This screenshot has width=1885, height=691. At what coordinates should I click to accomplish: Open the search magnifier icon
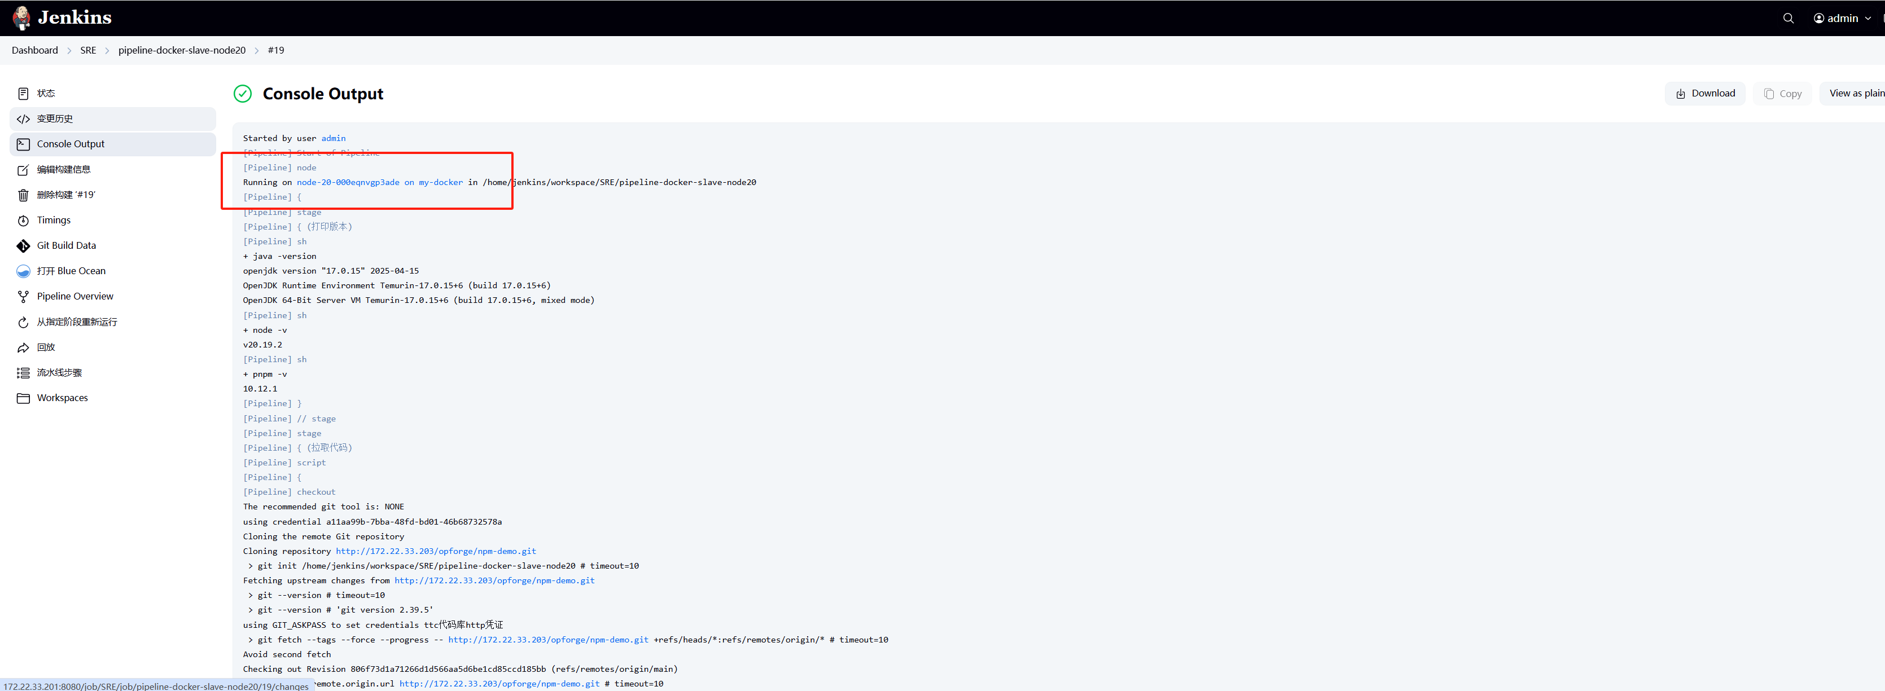pos(1788,18)
